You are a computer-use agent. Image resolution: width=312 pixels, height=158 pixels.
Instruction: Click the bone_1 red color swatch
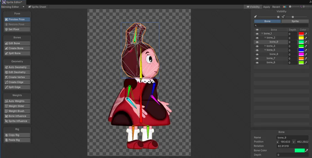tap(301, 34)
